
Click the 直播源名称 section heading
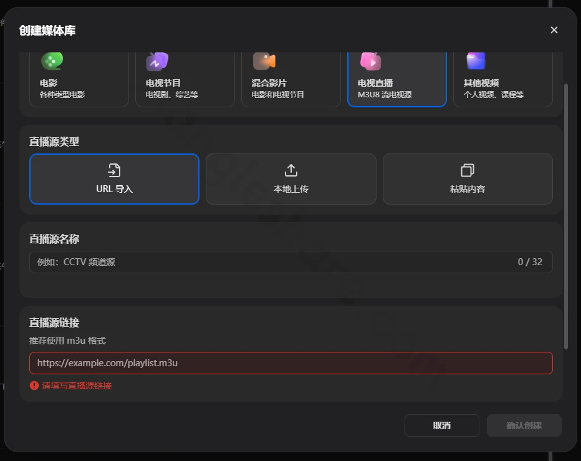pos(54,239)
